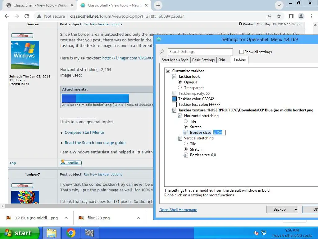Select Tile under Horizontal stretching
The width and height of the screenshot is (318, 239).
[186, 121]
